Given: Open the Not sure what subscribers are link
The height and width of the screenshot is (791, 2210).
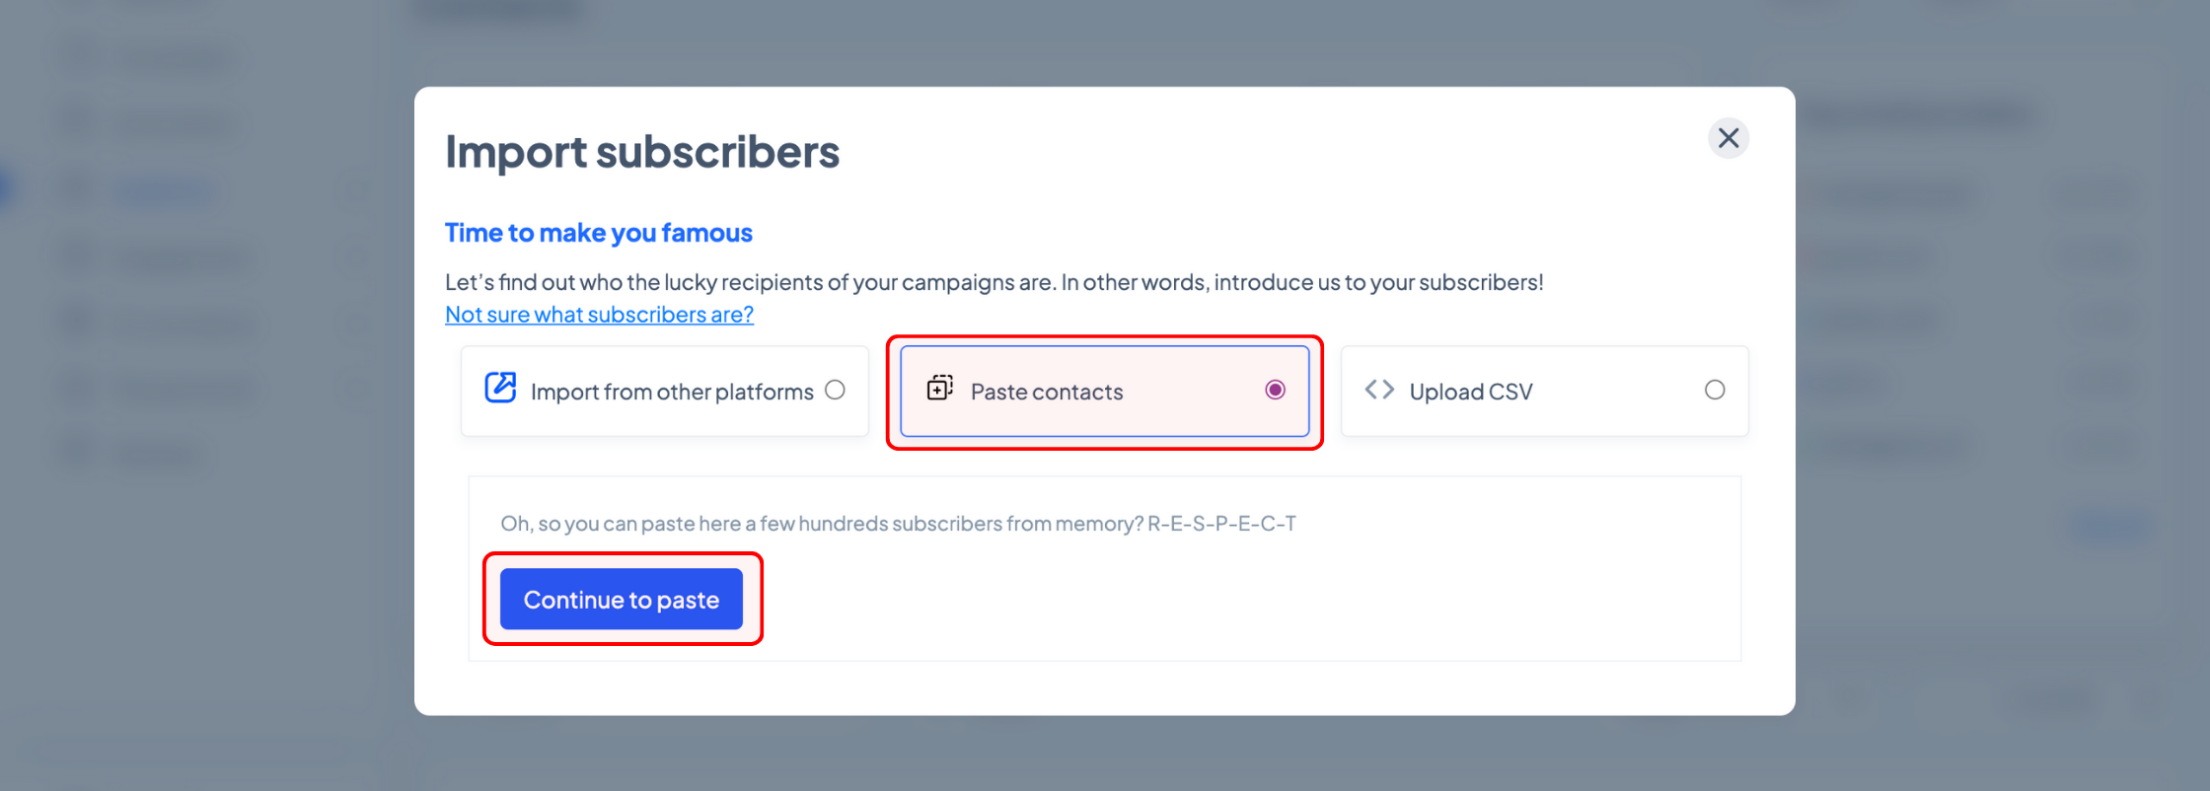Looking at the screenshot, I should (599, 315).
